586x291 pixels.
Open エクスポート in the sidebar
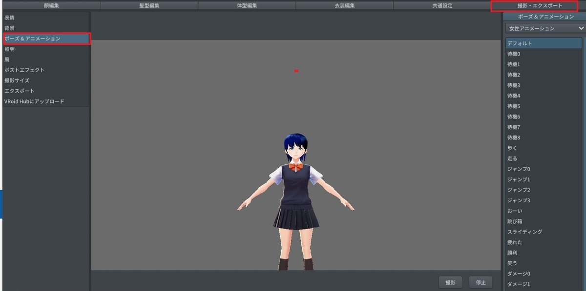(46, 91)
